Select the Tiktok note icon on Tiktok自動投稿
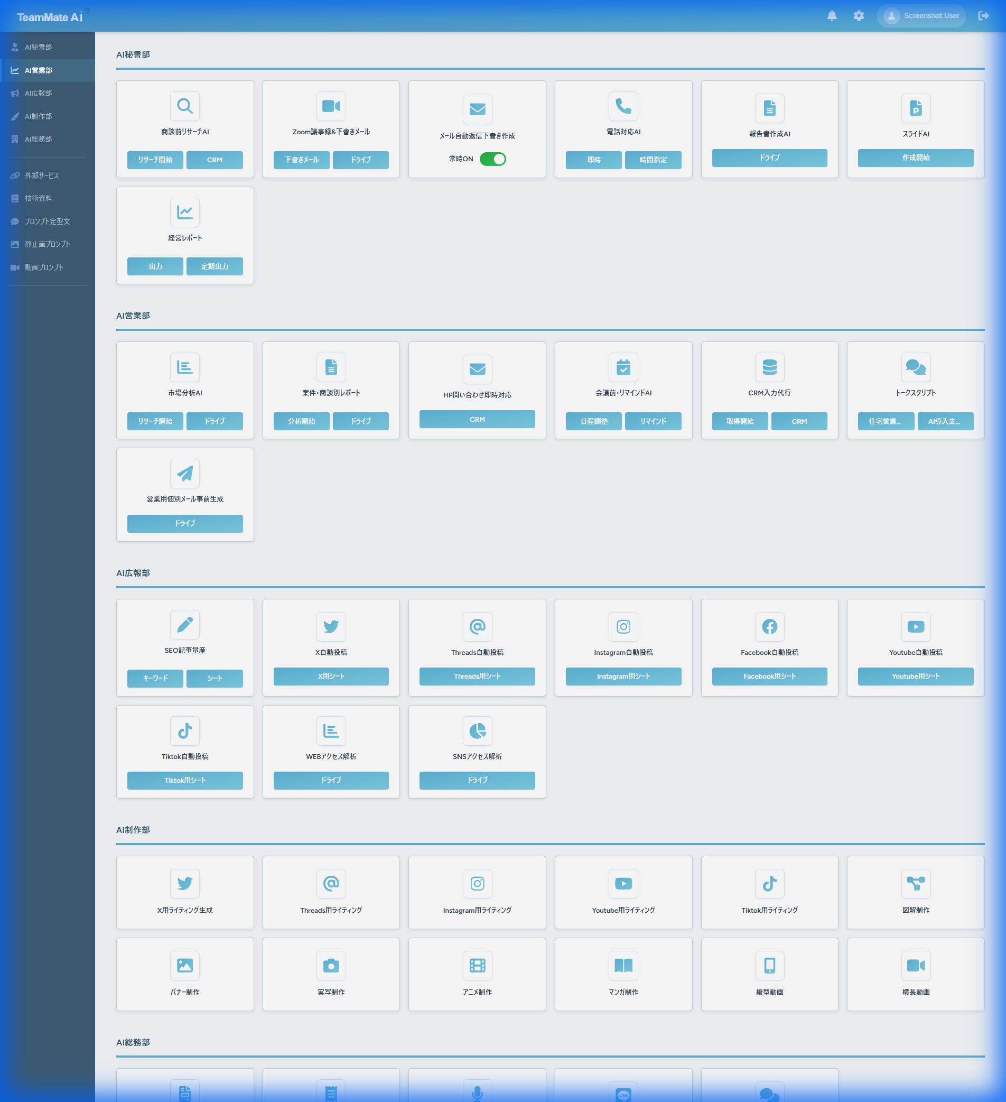Image resolution: width=1006 pixels, height=1102 pixels. [x=185, y=731]
